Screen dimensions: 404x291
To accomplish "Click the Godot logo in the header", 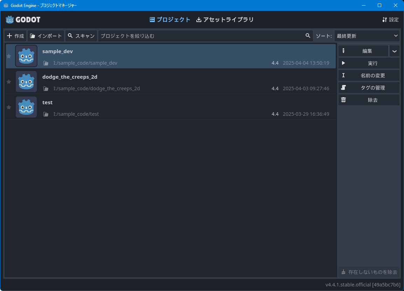I will pos(23,20).
